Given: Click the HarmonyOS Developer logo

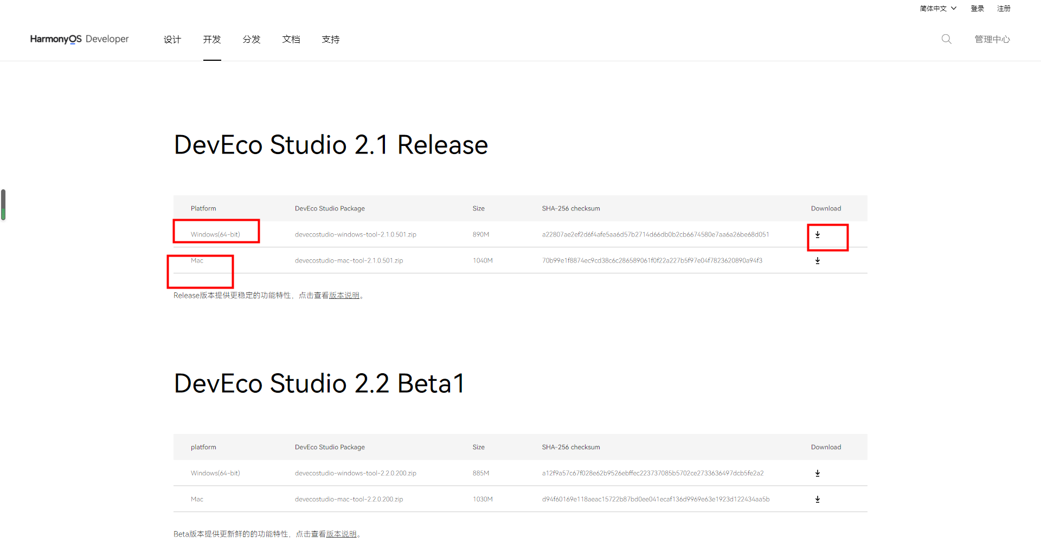Looking at the screenshot, I should coord(79,39).
